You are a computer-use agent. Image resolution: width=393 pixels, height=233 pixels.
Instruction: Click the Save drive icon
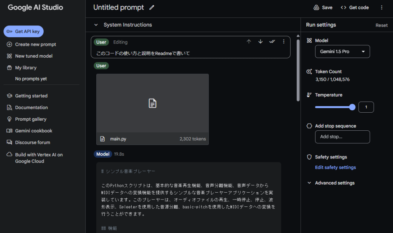coord(316,8)
